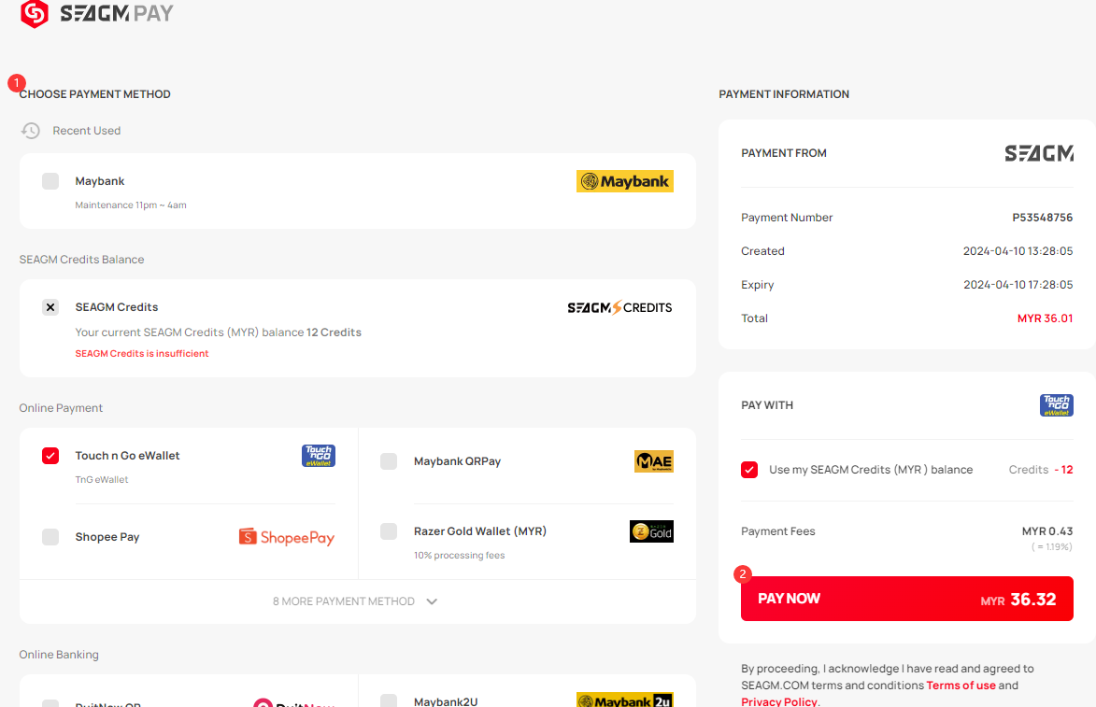The height and width of the screenshot is (707, 1096).
Task: Click the '10% processing fees' note
Action: click(x=459, y=556)
